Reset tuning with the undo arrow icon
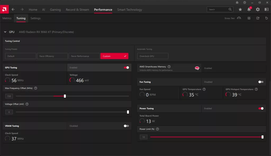The height and width of the screenshot is (156, 271). click(267, 18)
